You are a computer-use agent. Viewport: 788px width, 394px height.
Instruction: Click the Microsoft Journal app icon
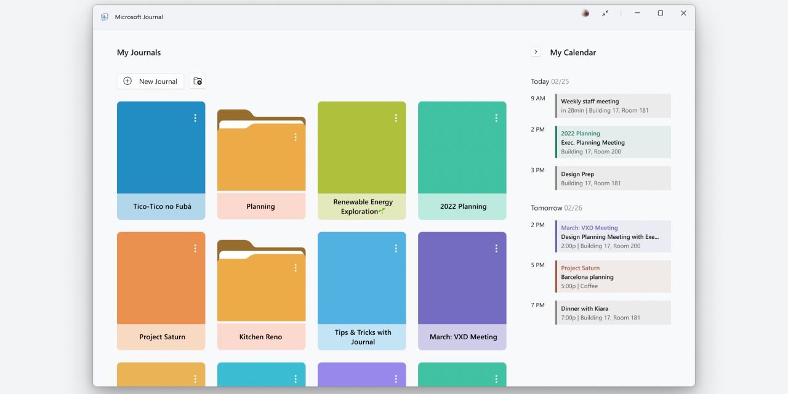tap(105, 17)
